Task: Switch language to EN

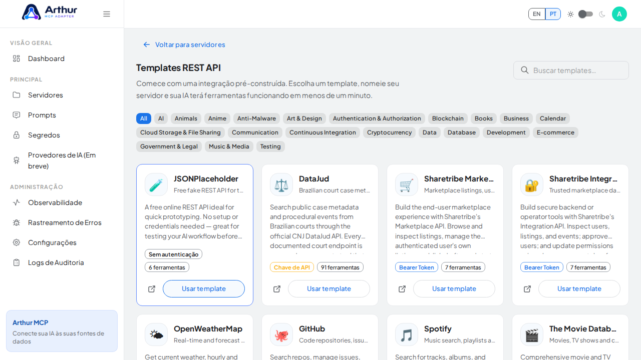Action: pos(537,14)
